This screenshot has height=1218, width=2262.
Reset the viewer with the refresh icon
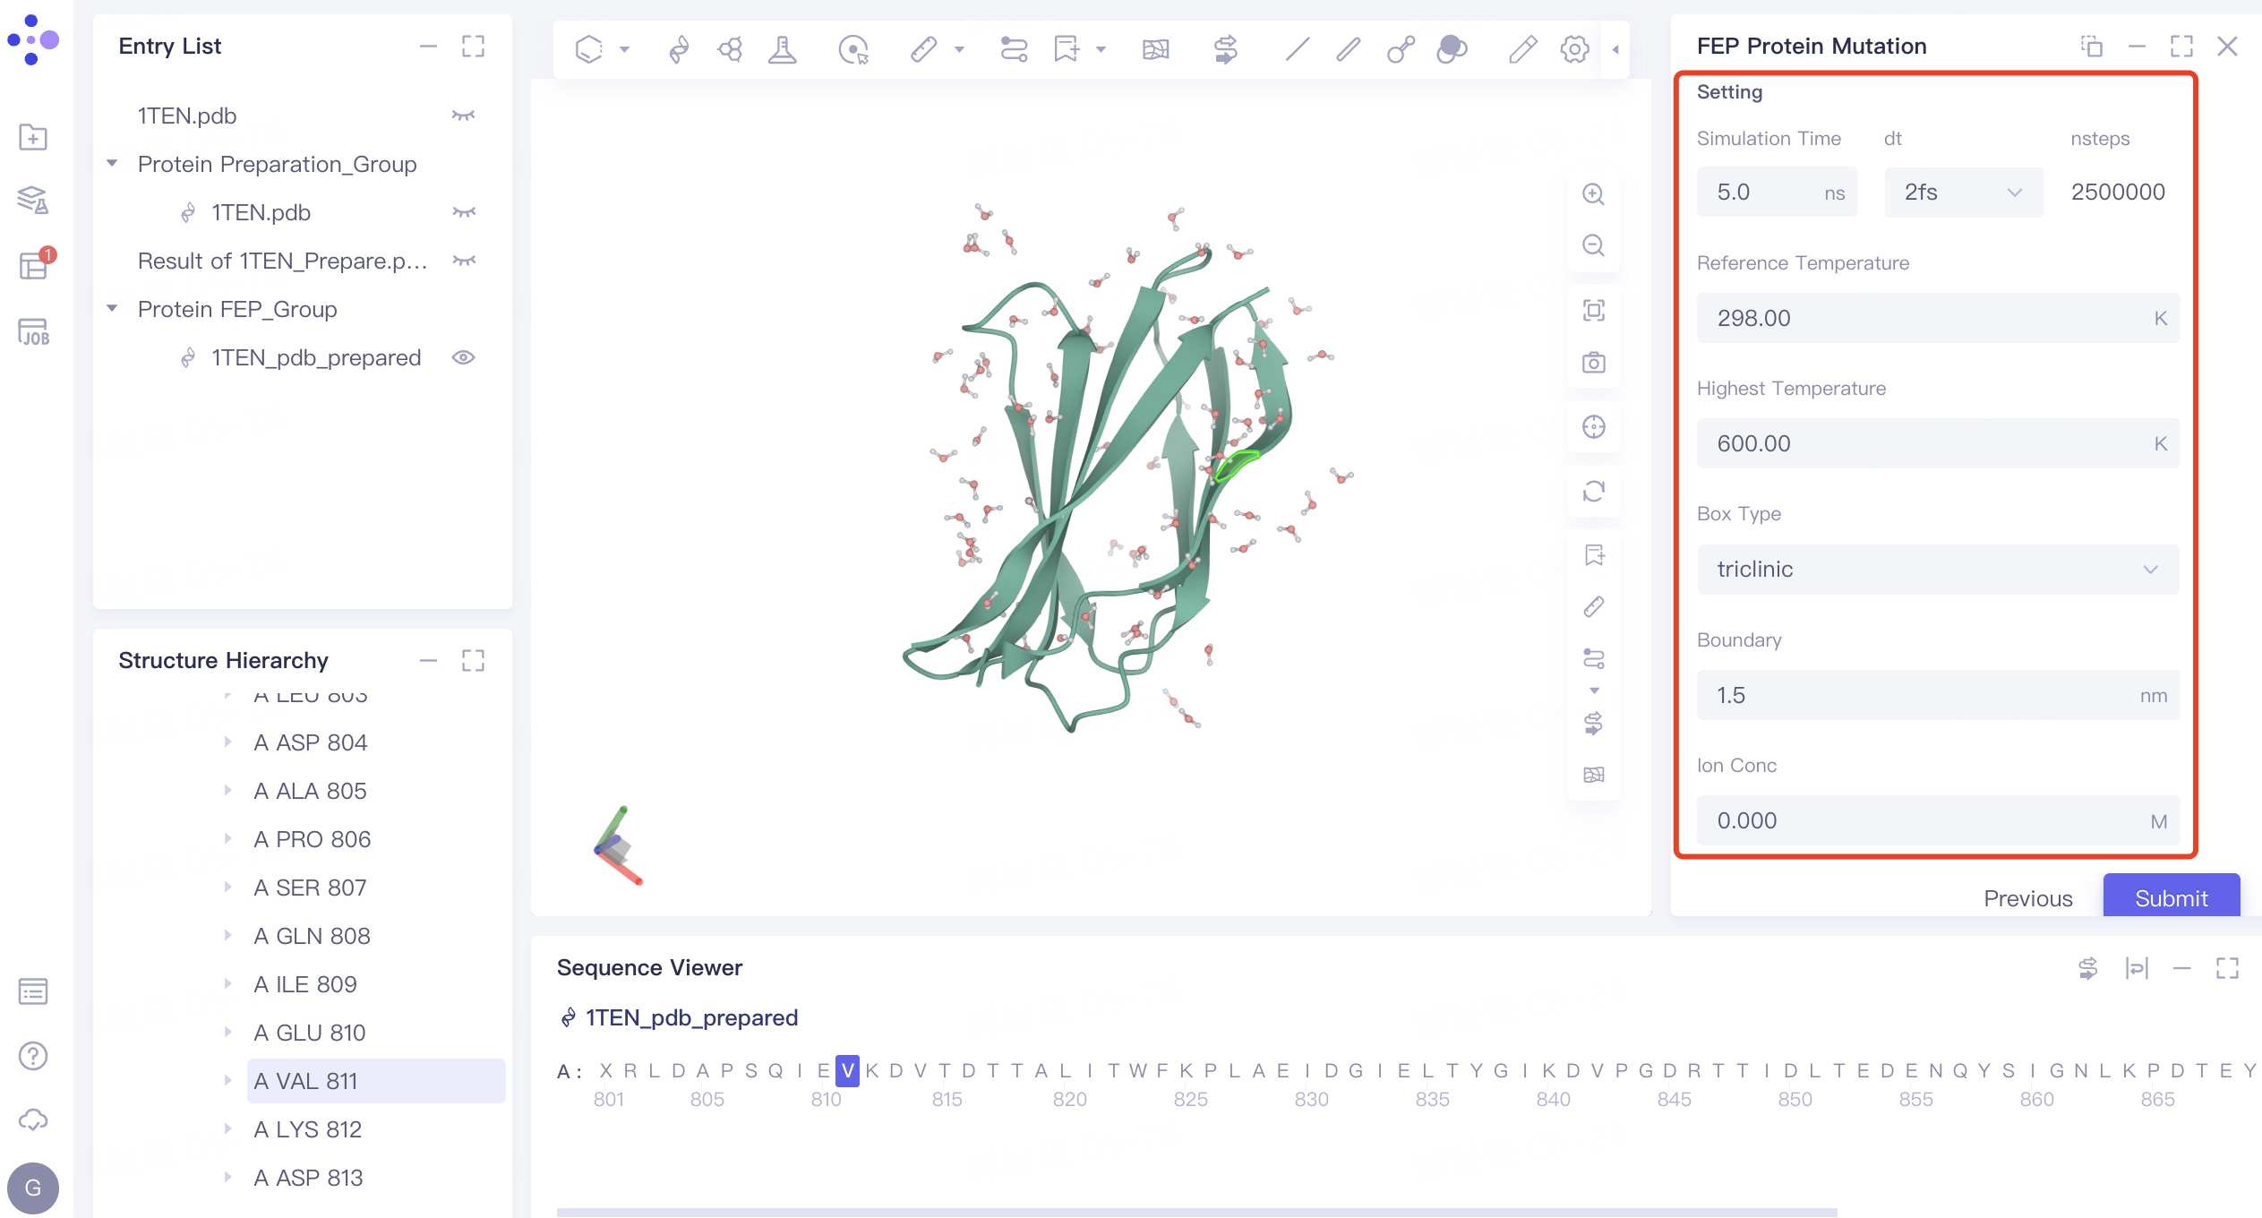tap(1594, 493)
